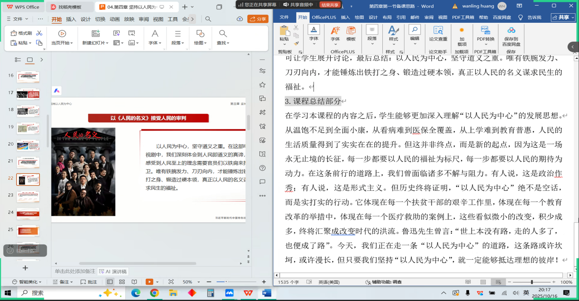Screen dimensions: 579x301
Task: Click the cut scissors icon in WPS toolbar
Action: pyautogui.click(x=39, y=33)
